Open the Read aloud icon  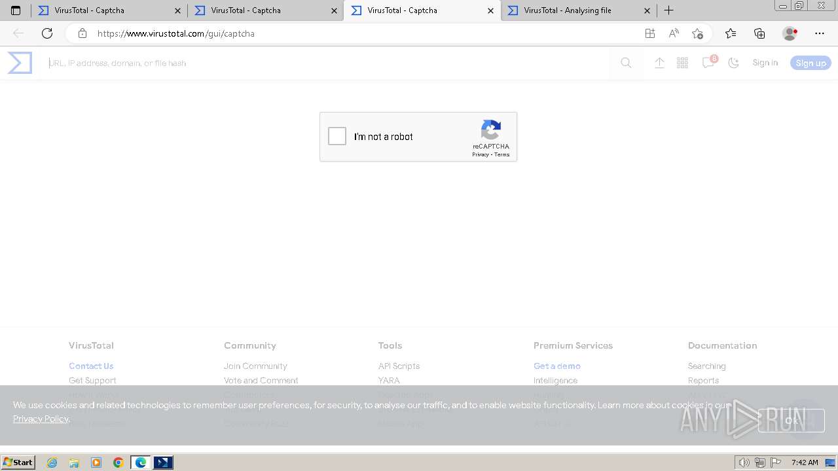click(674, 33)
